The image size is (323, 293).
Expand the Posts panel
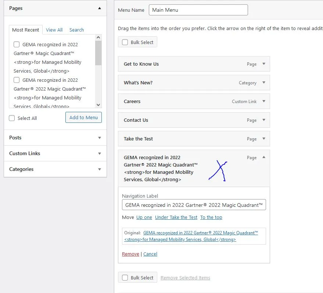(100, 138)
